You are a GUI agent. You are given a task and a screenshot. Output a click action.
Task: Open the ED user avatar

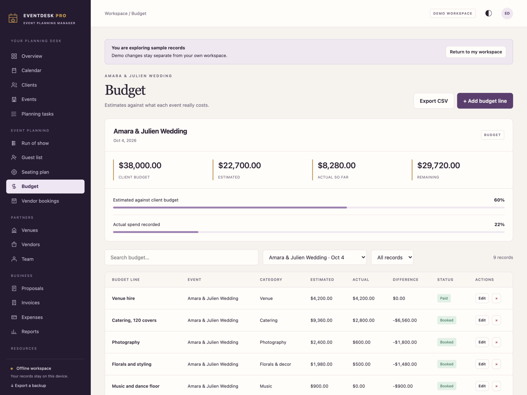(507, 13)
